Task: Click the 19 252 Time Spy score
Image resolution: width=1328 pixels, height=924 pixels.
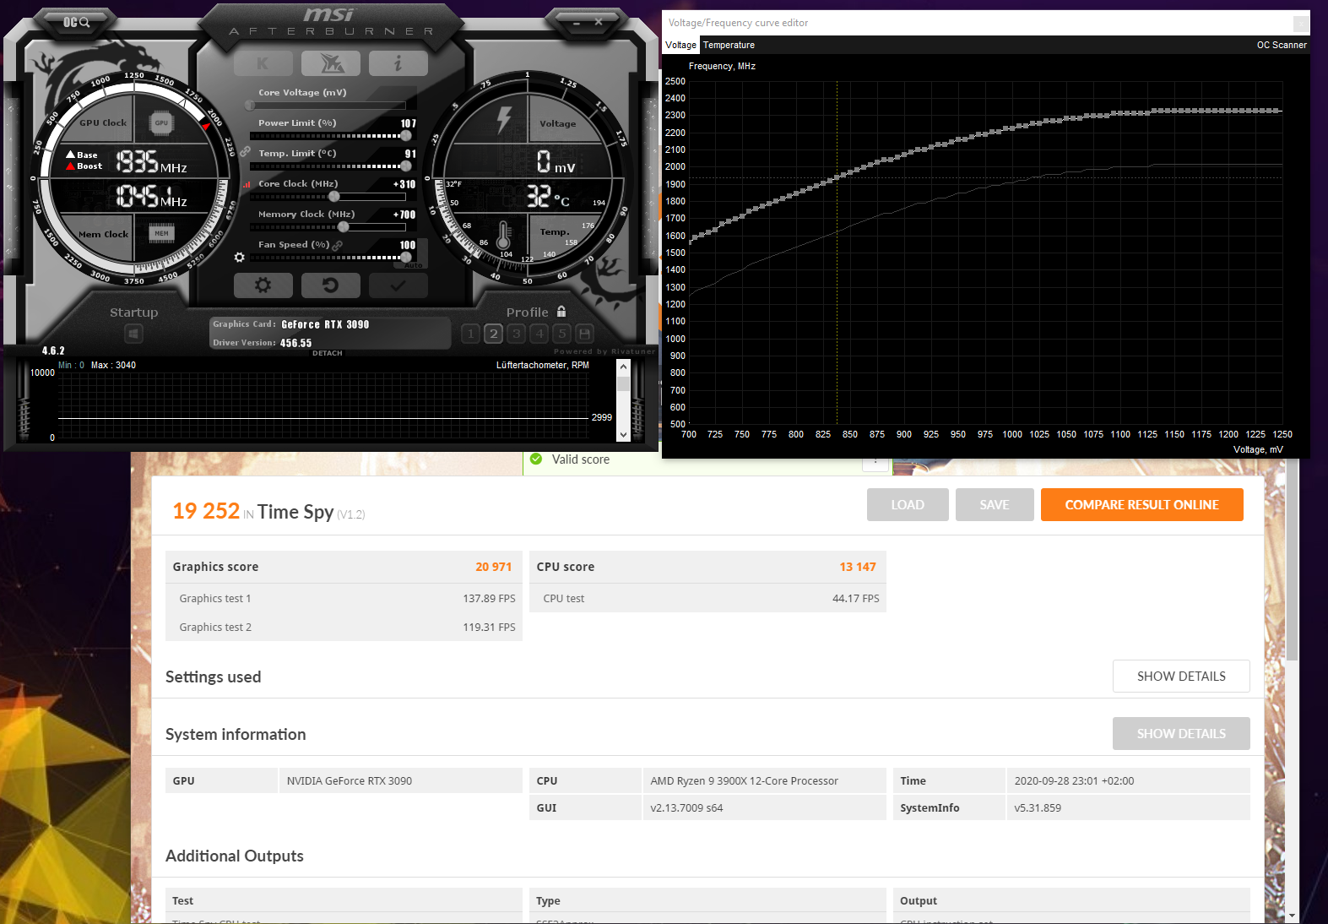Action: pos(206,511)
